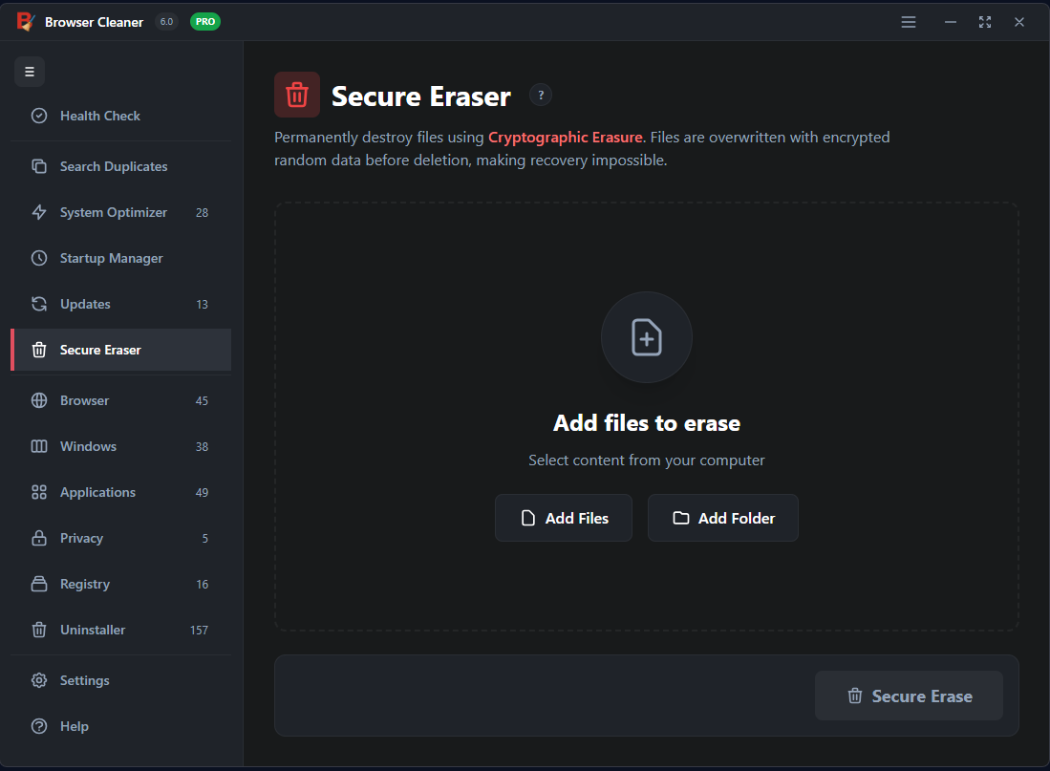Click the Health Check checkmark icon
This screenshot has width=1050, height=771.
pyautogui.click(x=39, y=116)
